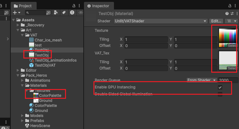This screenshot has height=129, width=239.
Task: Collapse the Pack_Heros folder
Action: pos(18,76)
